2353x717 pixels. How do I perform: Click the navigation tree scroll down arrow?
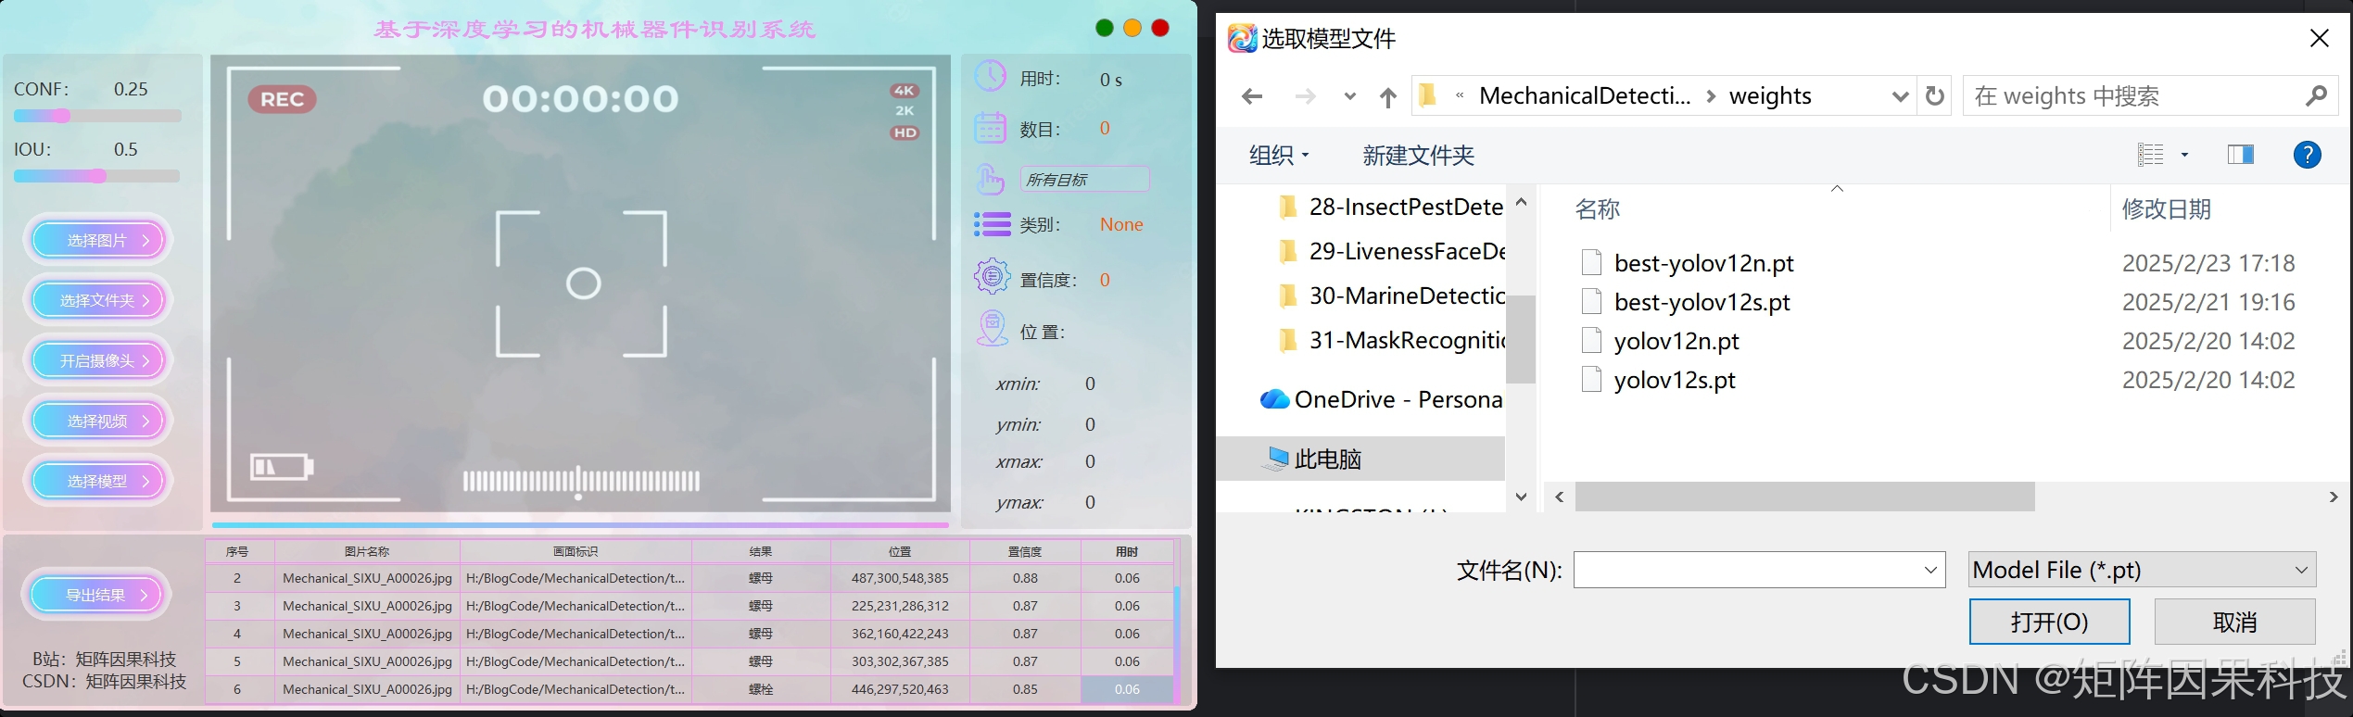click(x=1521, y=497)
